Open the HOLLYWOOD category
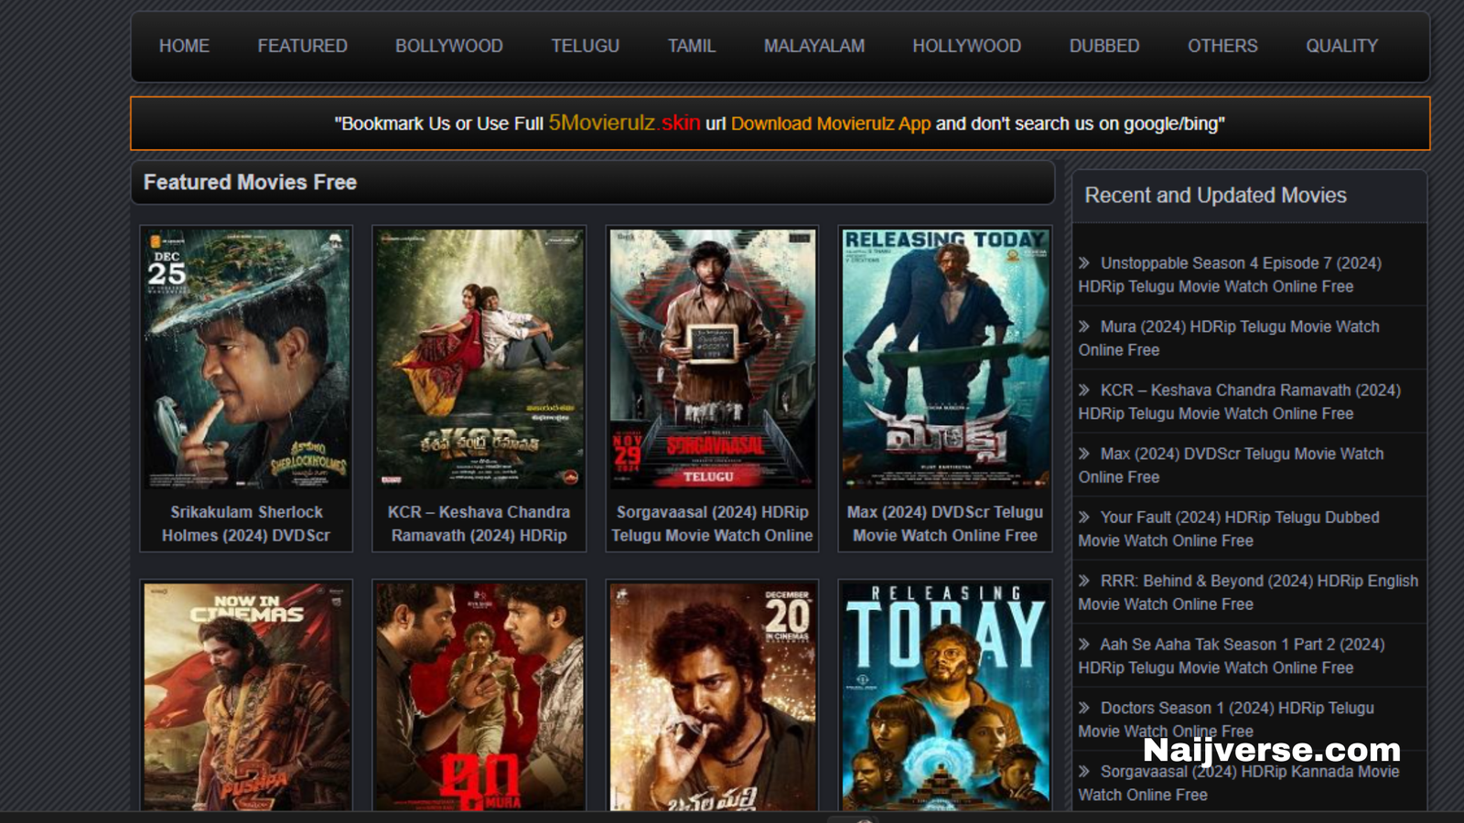Viewport: 1464px width, 823px height. 966,46
